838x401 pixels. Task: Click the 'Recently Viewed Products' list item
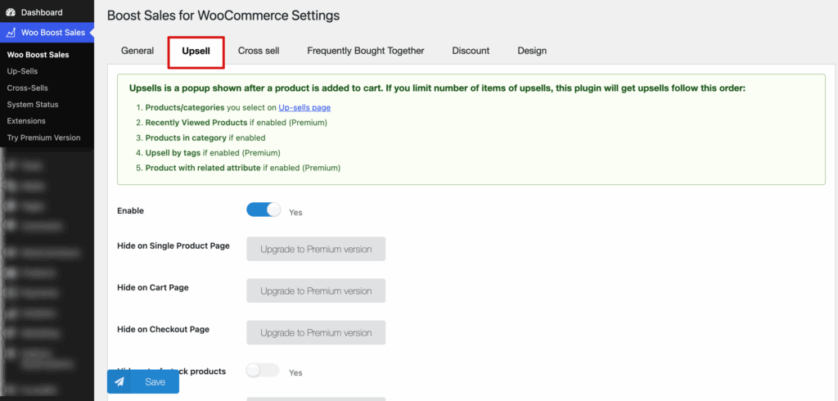click(x=237, y=123)
